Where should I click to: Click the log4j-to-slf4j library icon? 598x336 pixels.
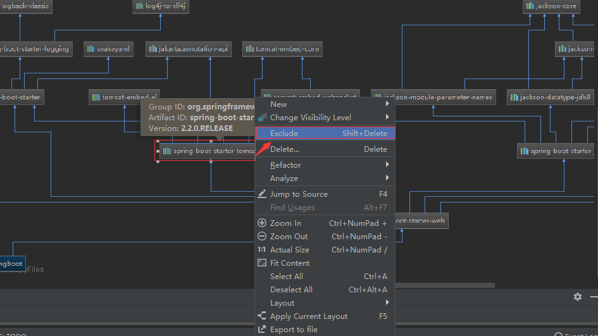click(x=140, y=6)
